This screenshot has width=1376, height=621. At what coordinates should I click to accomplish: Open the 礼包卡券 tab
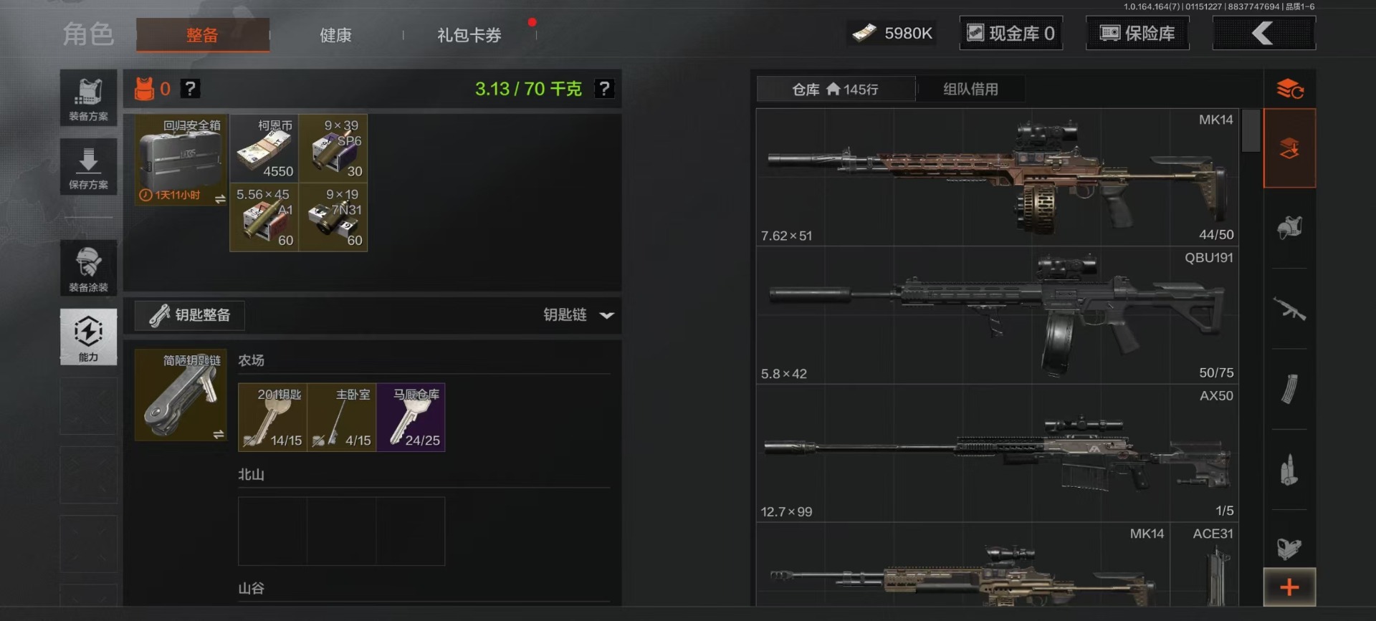point(469,35)
